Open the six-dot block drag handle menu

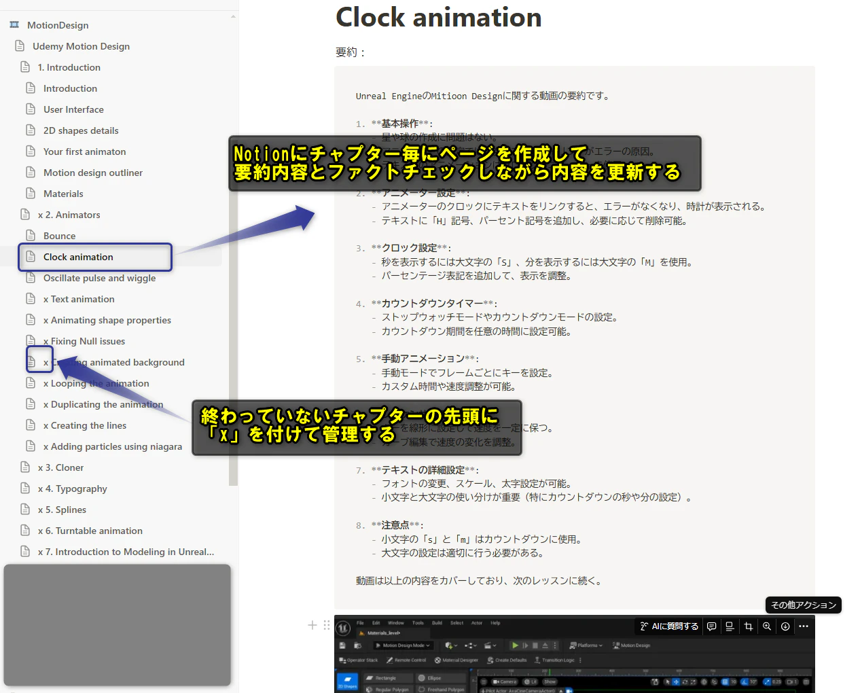(327, 625)
